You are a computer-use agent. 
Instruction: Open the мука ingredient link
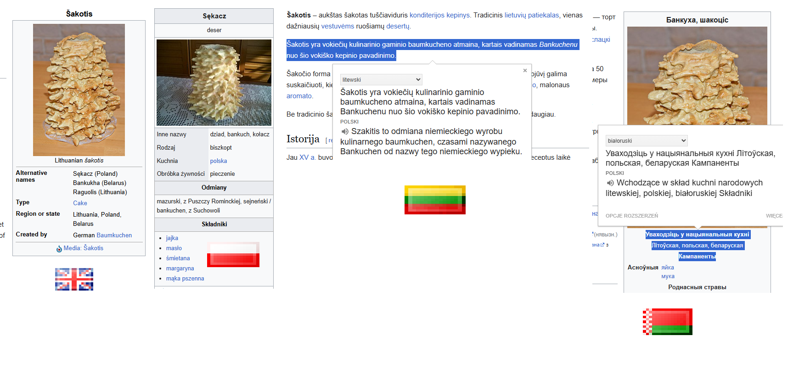pyautogui.click(x=668, y=276)
